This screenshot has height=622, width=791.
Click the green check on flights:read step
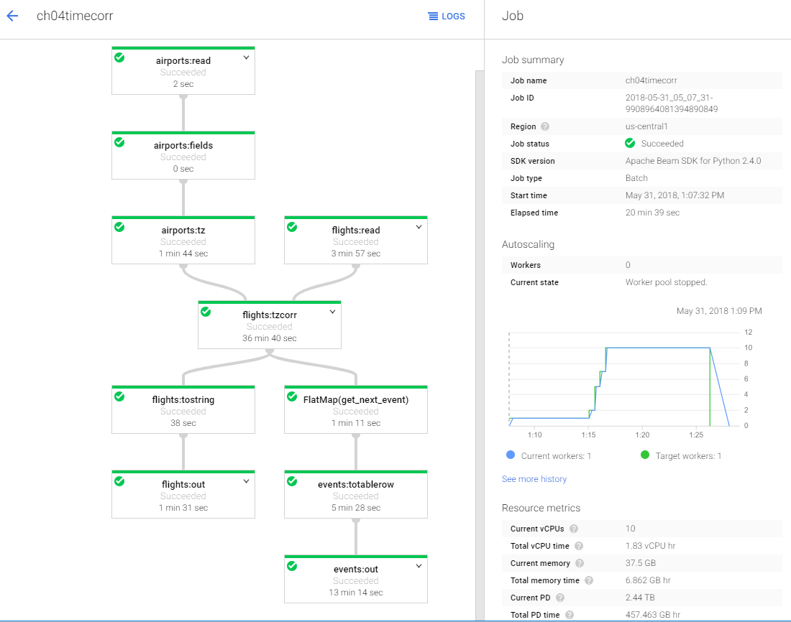[293, 227]
